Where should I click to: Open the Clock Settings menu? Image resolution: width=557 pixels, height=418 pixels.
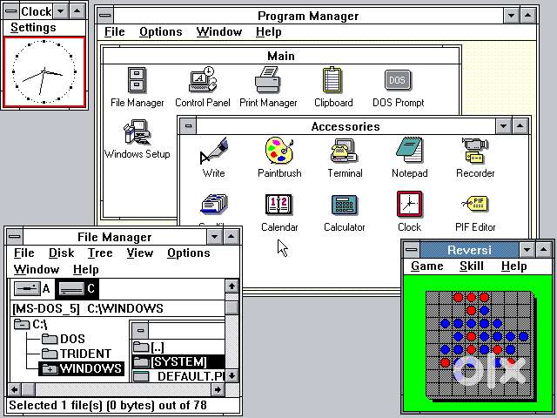(33, 27)
